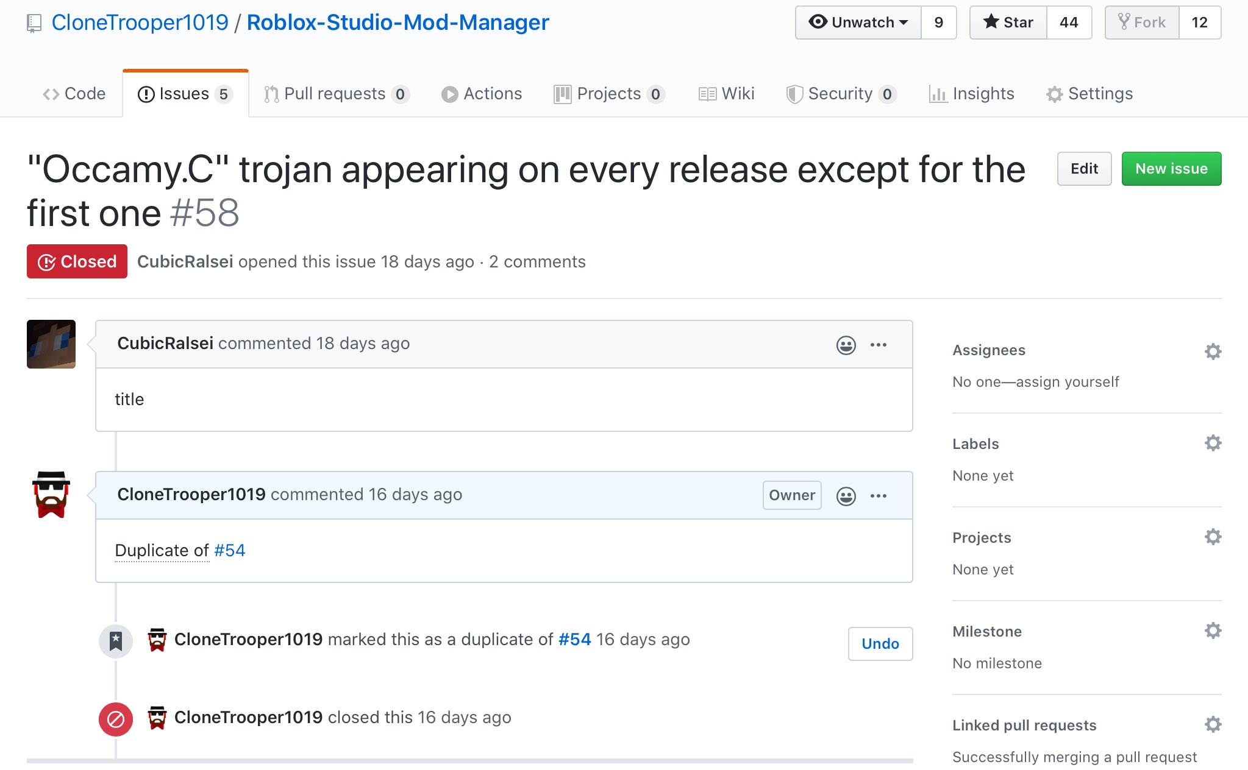
Task: Edit the issue title
Action: (x=1083, y=169)
